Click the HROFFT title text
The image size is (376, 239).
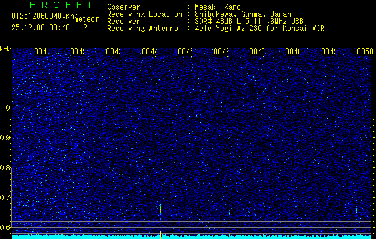pos(62,5)
